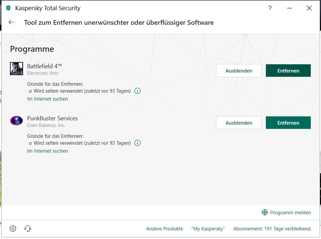
Task: Click the Even Balance, Inc. publisher text
Action: pos(46,125)
